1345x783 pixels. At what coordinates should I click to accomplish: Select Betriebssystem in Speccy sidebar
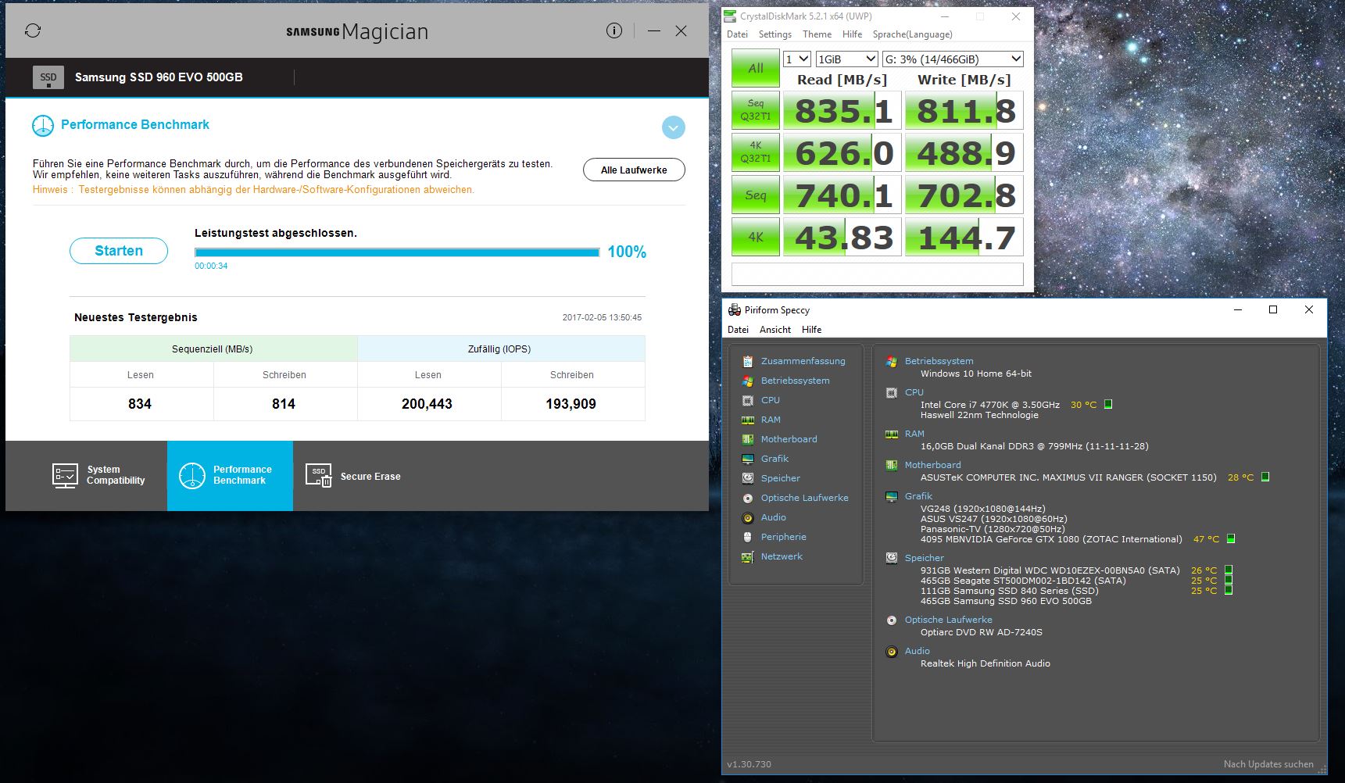795,381
